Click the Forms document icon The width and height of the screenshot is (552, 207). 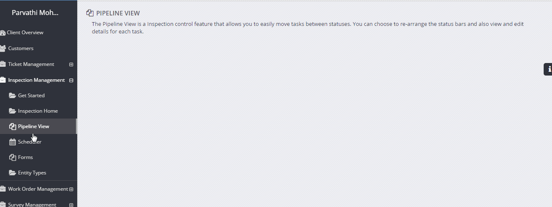13,157
